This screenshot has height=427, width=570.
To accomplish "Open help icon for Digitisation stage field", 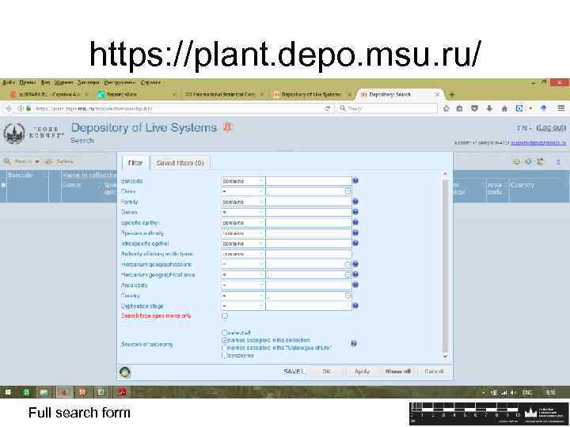I will click(355, 306).
